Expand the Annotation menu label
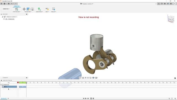This screenshot has height=100, width=177. pos(39,12)
